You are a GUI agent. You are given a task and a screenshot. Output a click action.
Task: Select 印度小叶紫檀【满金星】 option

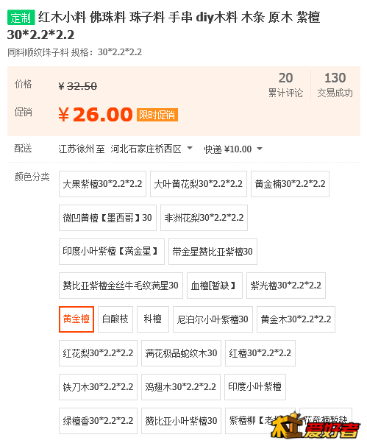pos(112,252)
